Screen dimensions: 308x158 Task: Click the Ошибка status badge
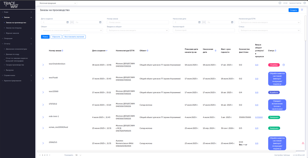[x=274, y=65]
